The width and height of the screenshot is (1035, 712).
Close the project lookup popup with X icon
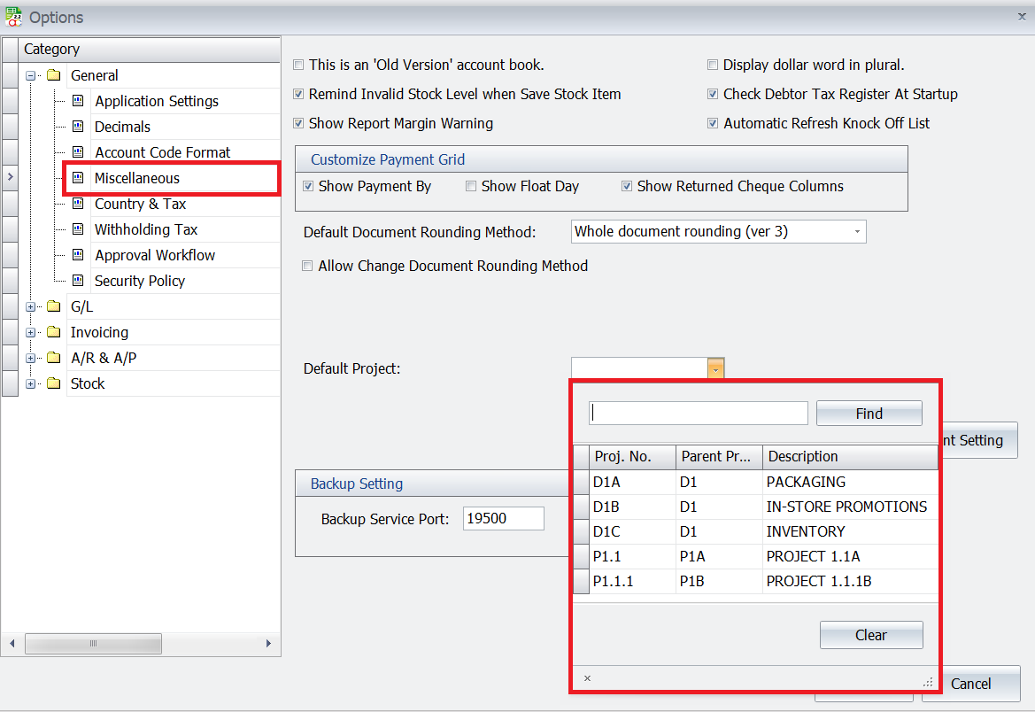coord(587,679)
